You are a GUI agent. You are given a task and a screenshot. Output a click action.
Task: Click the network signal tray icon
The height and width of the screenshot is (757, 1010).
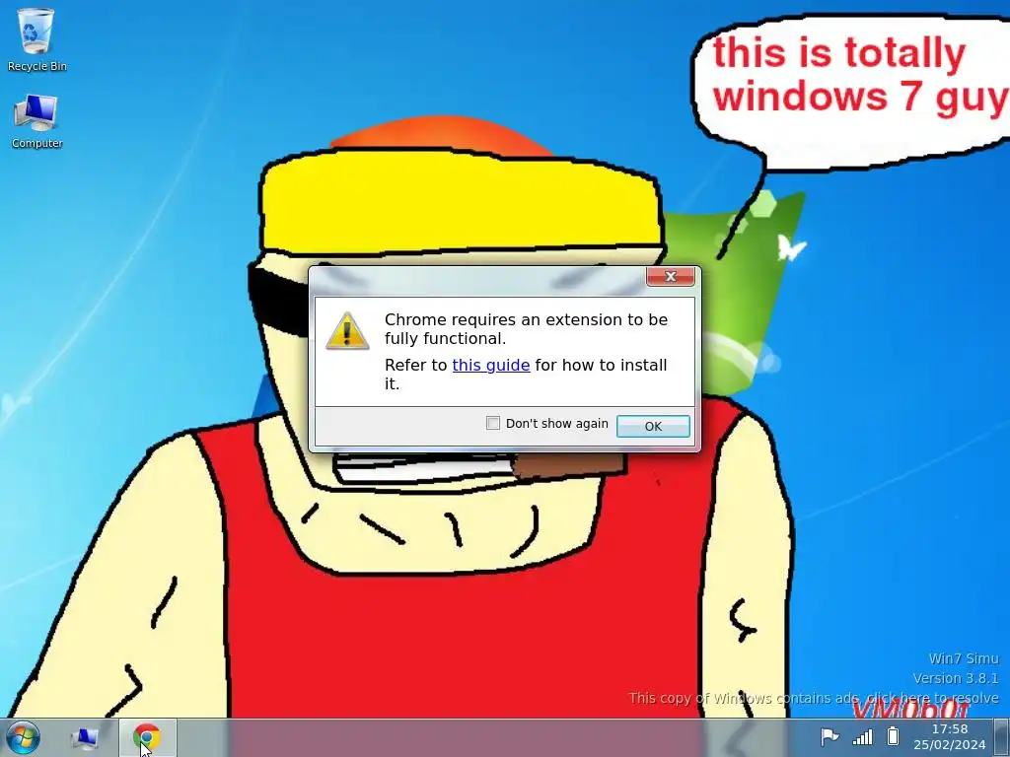coord(862,736)
